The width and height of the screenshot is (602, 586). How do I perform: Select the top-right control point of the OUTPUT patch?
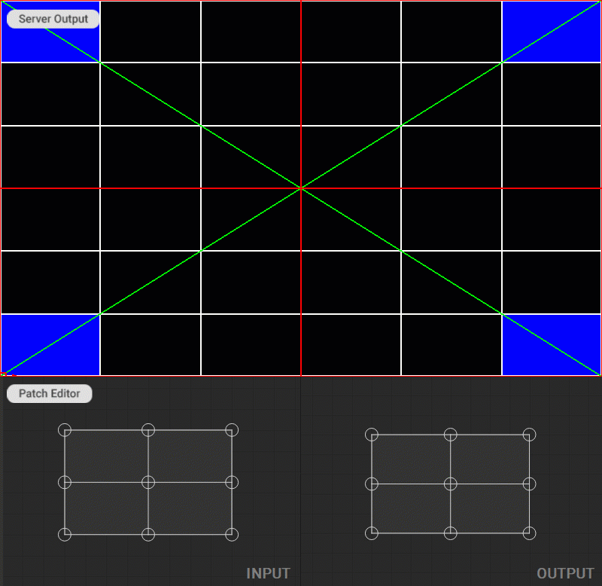(530, 435)
